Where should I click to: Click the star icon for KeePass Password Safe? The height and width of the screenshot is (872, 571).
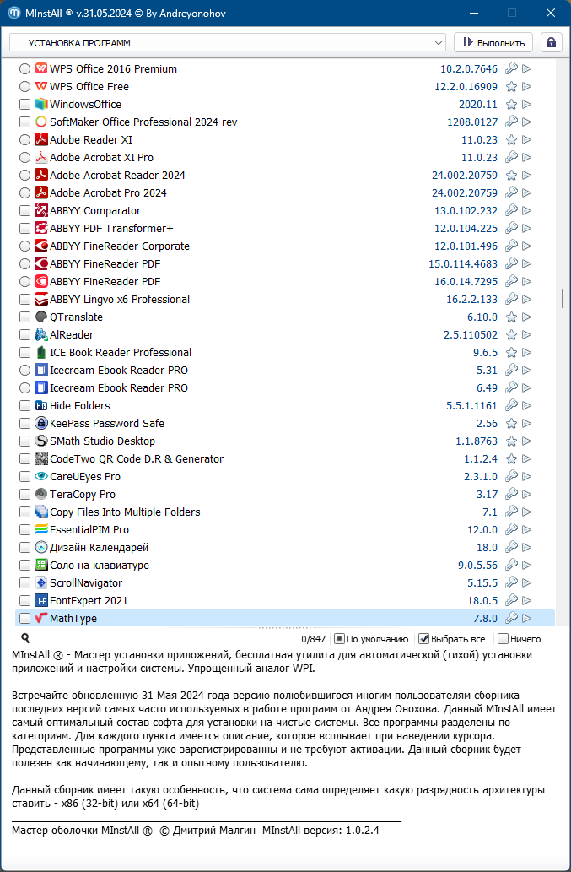coord(511,423)
